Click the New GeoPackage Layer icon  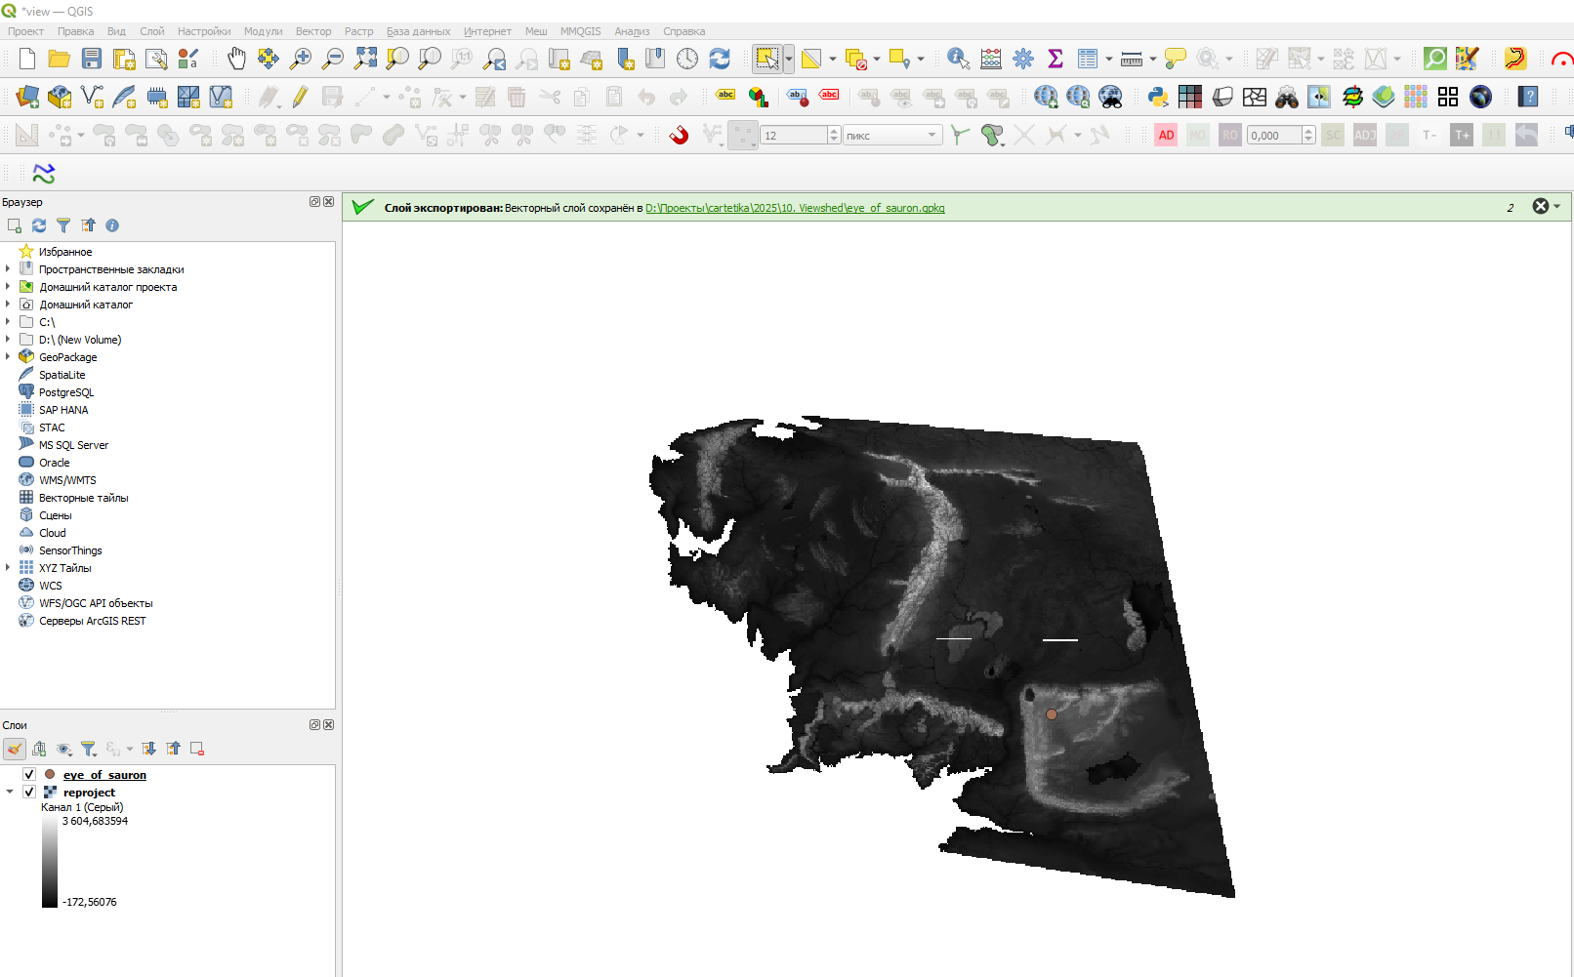point(60,97)
